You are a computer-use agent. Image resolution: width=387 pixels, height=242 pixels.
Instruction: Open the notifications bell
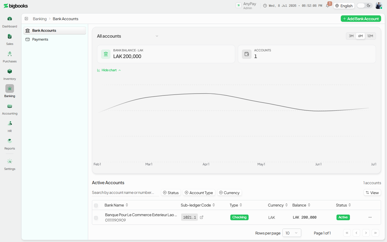328,6
